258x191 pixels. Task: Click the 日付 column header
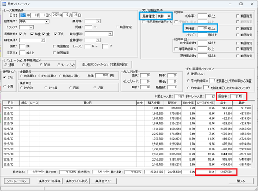click(x=11, y=103)
